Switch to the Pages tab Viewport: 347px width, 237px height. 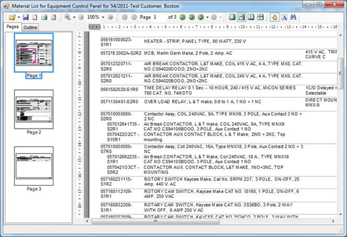pyautogui.click(x=12, y=27)
